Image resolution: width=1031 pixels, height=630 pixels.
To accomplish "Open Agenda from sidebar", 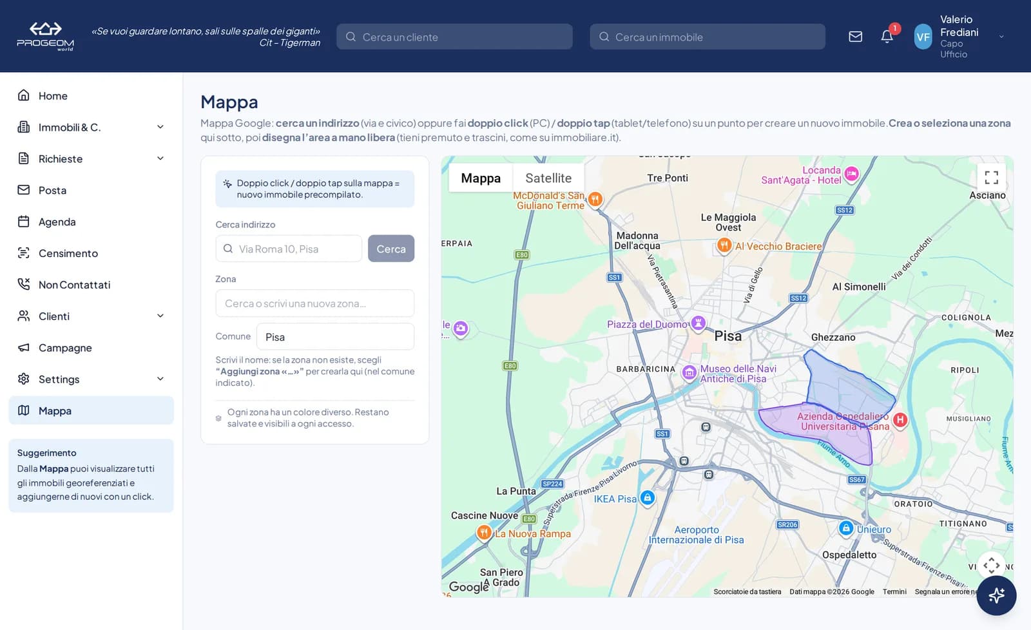I will (x=91, y=222).
